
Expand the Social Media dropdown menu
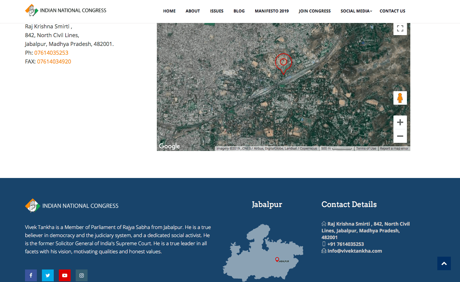[356, 11]
